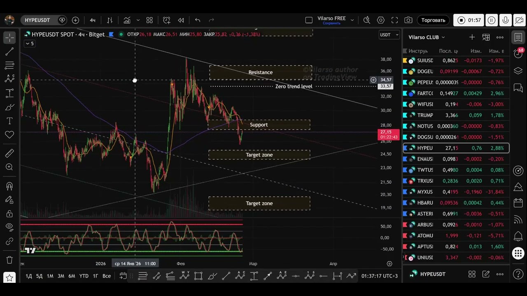The height and width of the screenshot is (296, 527).
Task: Select the TRUMP row in the watchlist
Action: pyautogui.click(x=456, y=115)
